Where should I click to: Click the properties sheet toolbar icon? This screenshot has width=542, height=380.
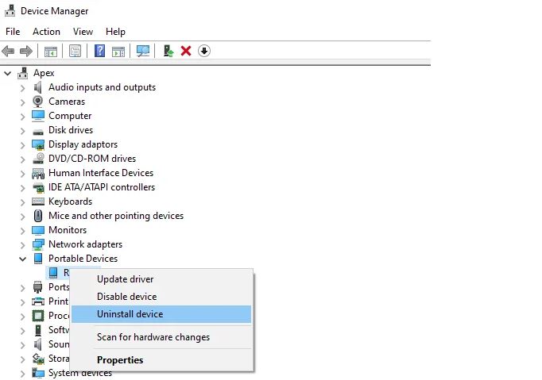click(x=75, y=51)
